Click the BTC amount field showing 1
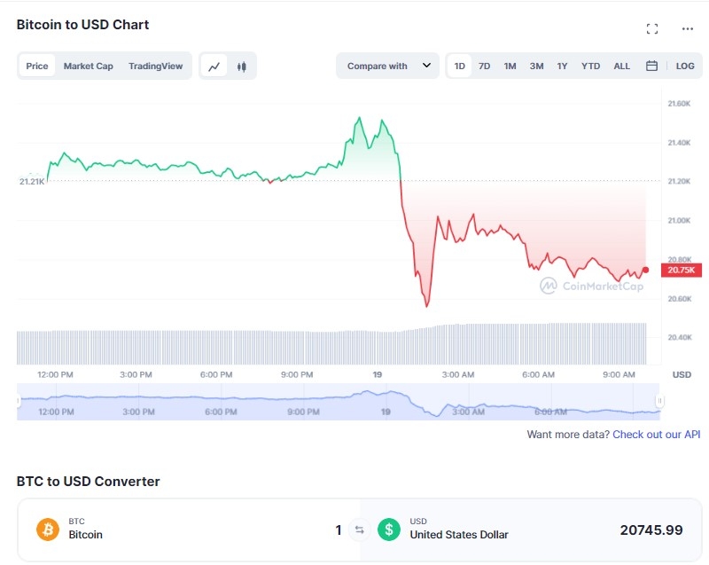This screenshot has height=565, width=709. (x=339, y=530)
